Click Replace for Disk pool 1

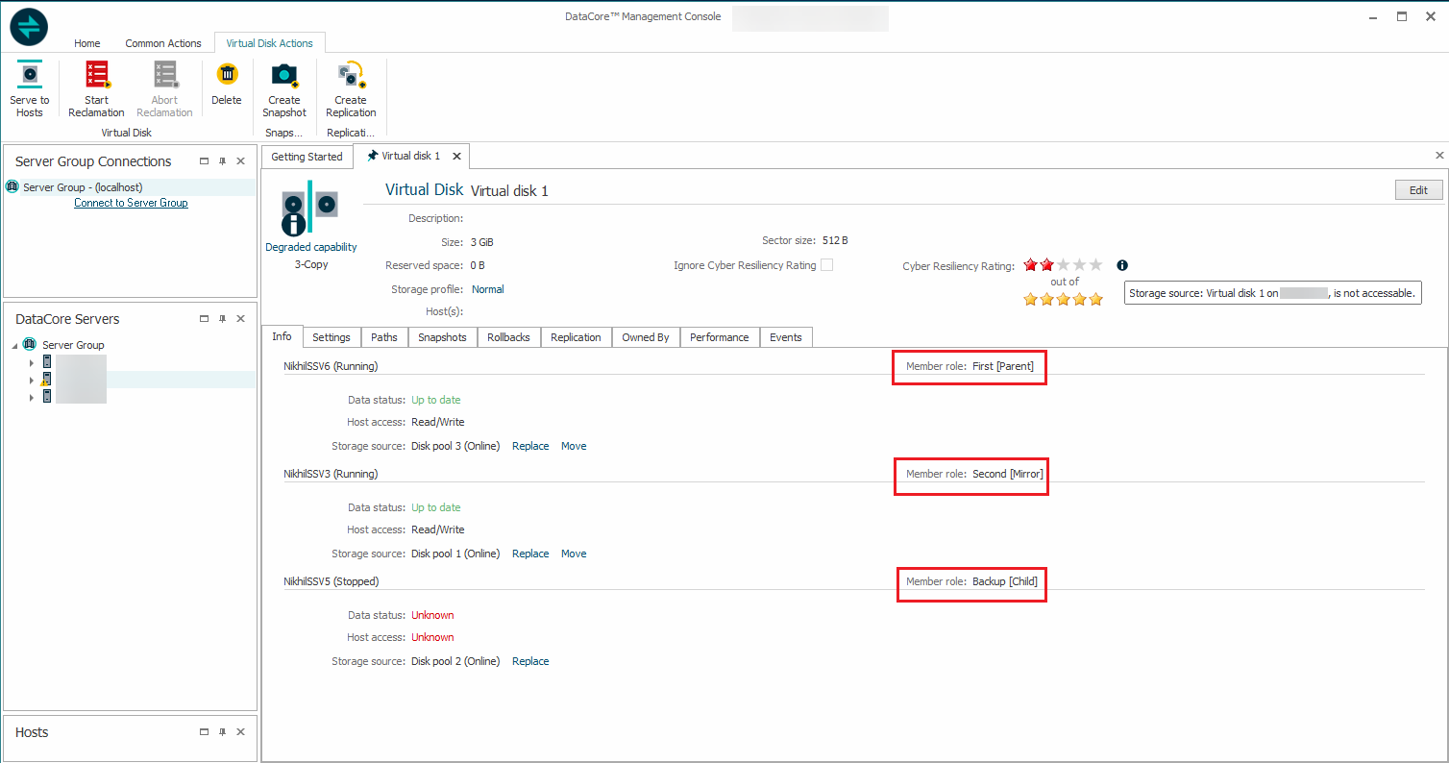tap(530, 554)
